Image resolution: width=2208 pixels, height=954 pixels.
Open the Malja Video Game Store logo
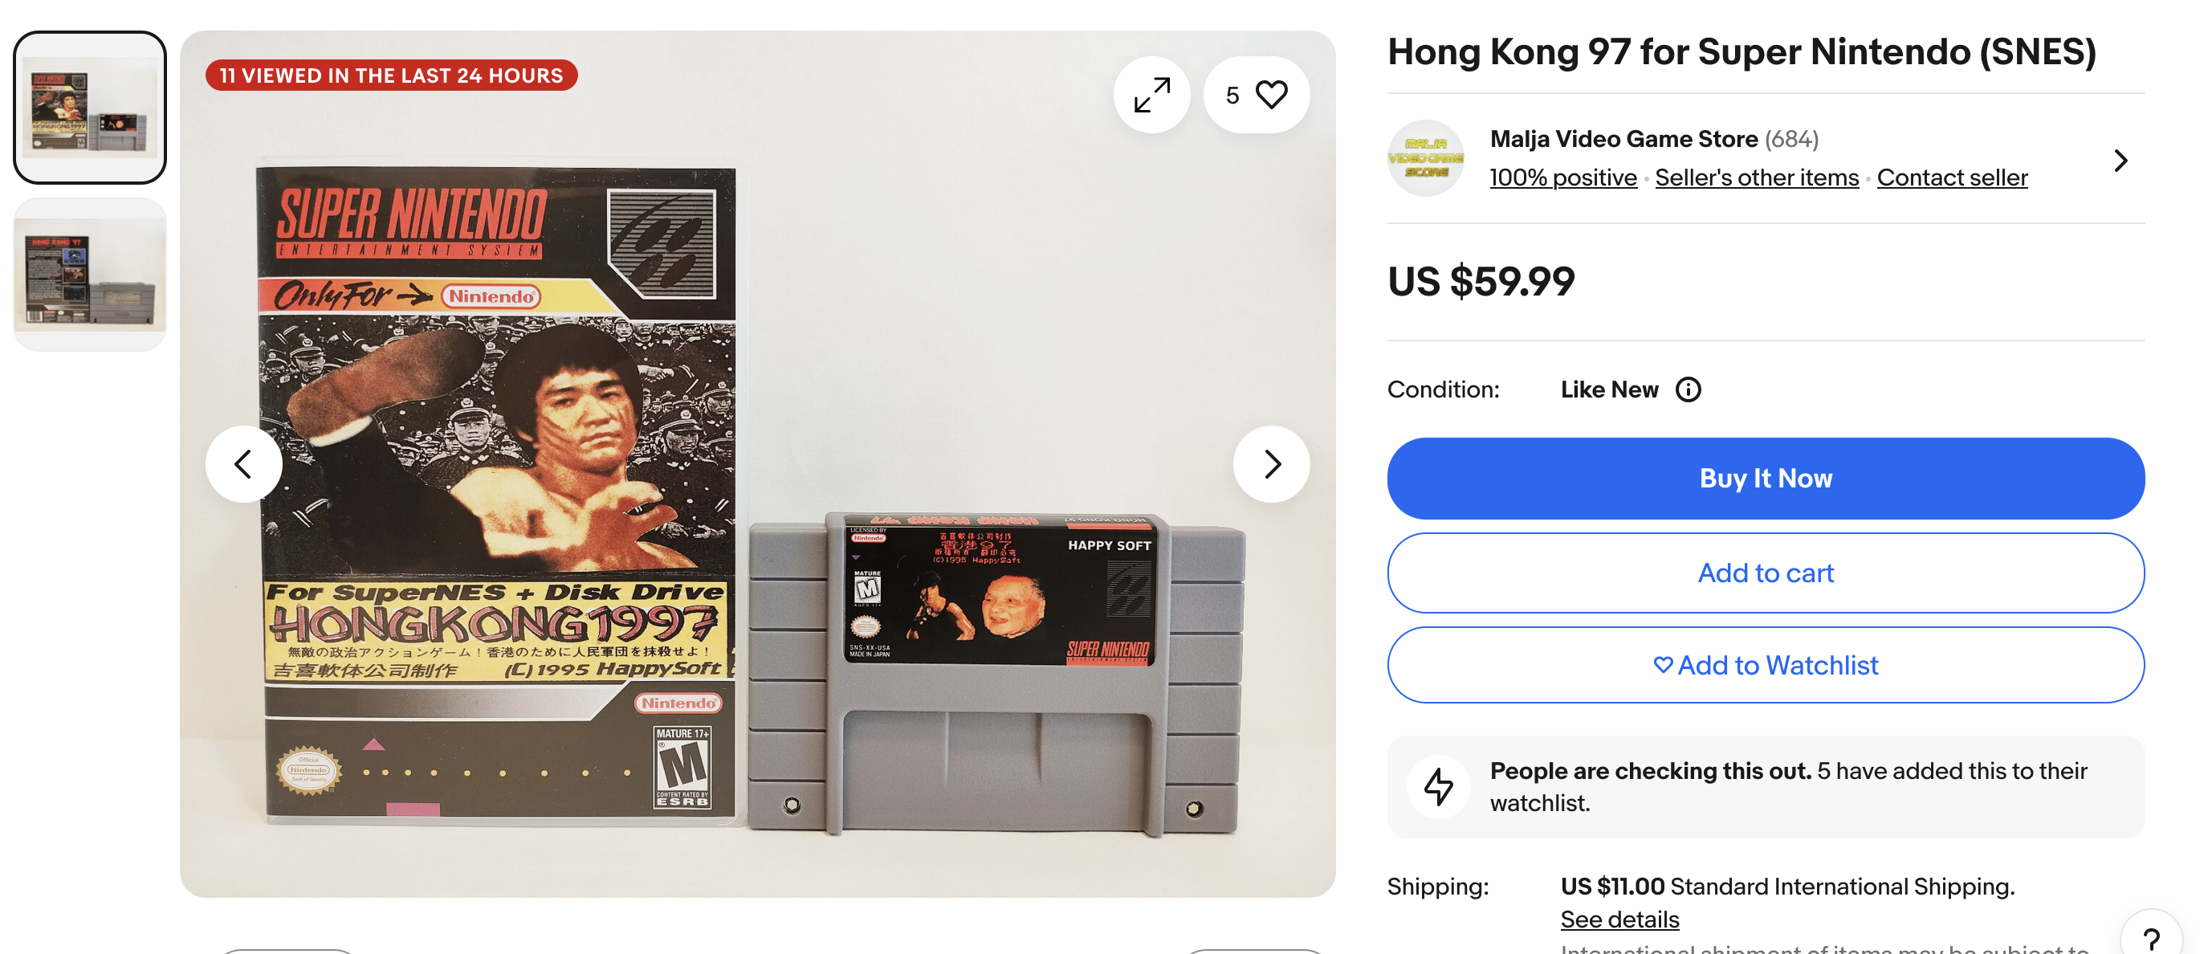[1425, 158]
